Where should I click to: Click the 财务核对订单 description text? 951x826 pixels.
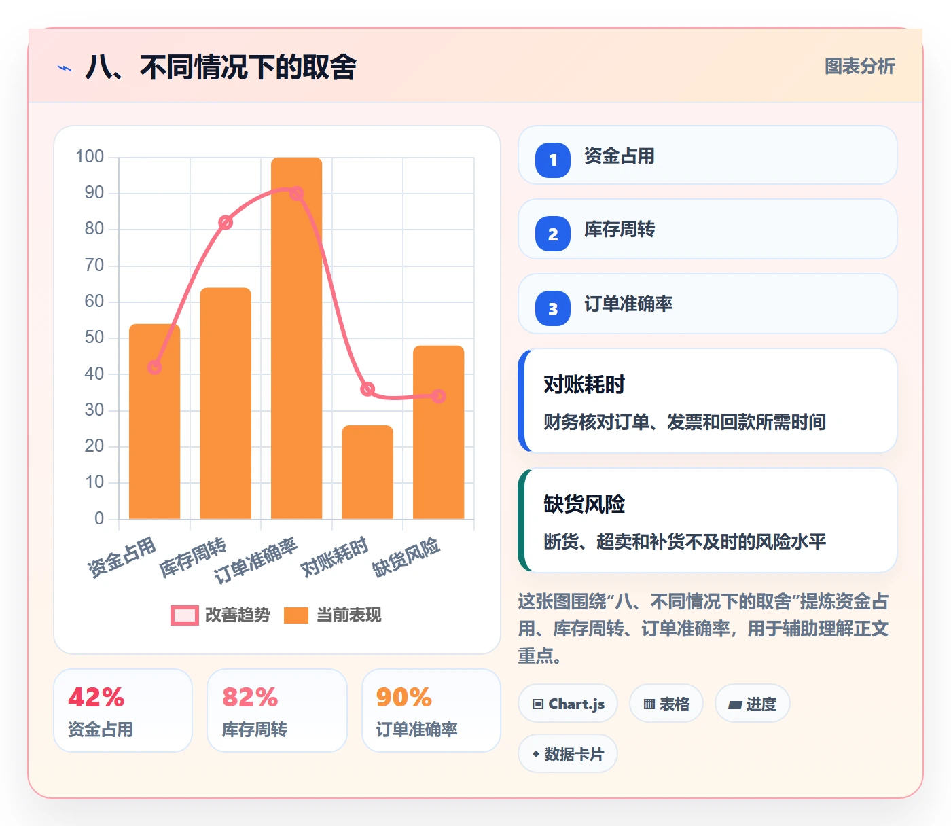685,422
